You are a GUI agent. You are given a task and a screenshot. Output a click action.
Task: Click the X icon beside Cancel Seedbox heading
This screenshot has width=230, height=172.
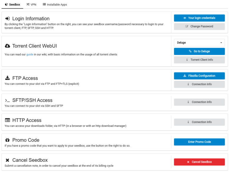click(x=7, y=160)
